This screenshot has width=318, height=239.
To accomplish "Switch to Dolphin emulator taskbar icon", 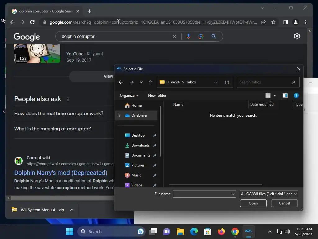I will 249,232.
